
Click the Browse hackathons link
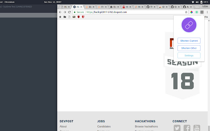(146, 126)
